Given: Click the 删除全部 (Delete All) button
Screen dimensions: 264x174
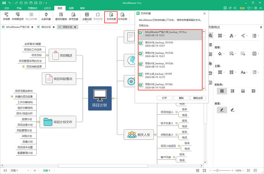Looking at the screenshot, I should click(x=197, y=98).
